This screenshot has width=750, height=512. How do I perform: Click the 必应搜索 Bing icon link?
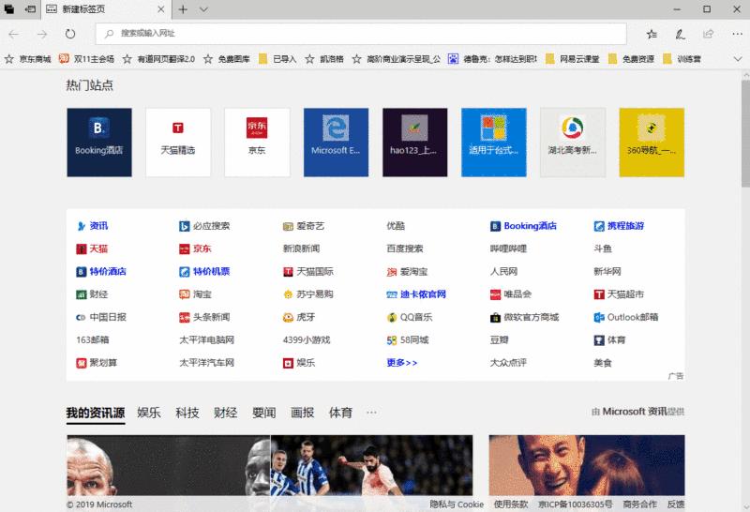pos(204,226)
